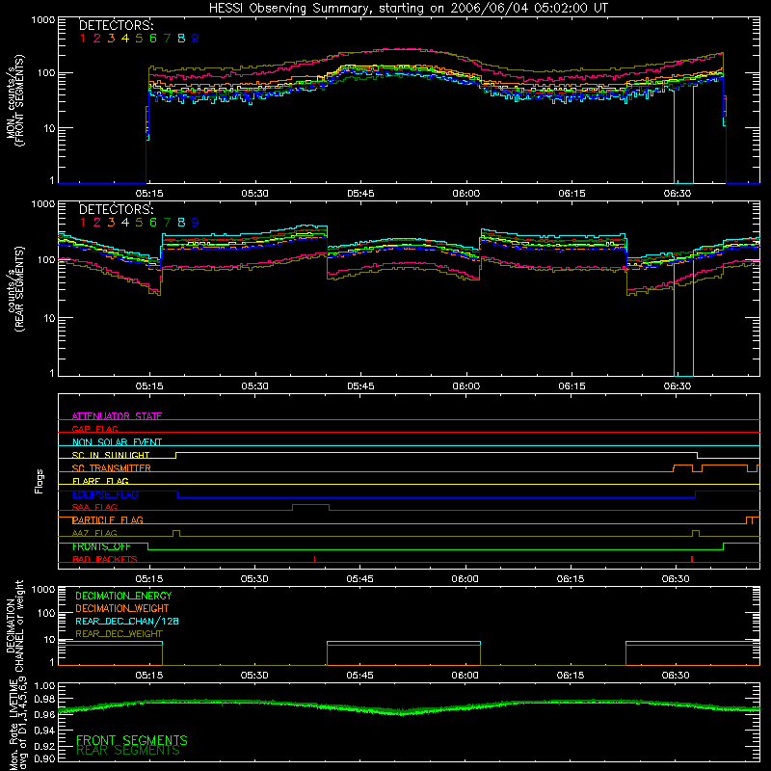This screenshot has height=771, width=771.
Task: Click the vertical 'Flags' axis label
Action: click(40, 481)
